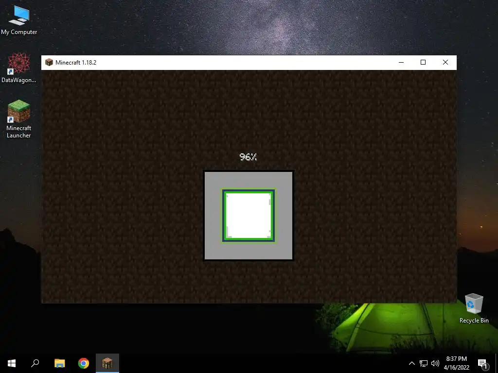Screen dimensions: 498x373
Task: Open taskbar search magnifier
Action: tap(35, 363)
